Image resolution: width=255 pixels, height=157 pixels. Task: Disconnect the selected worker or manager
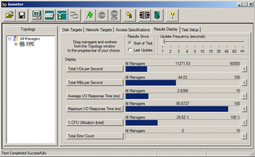pos(145,15)
